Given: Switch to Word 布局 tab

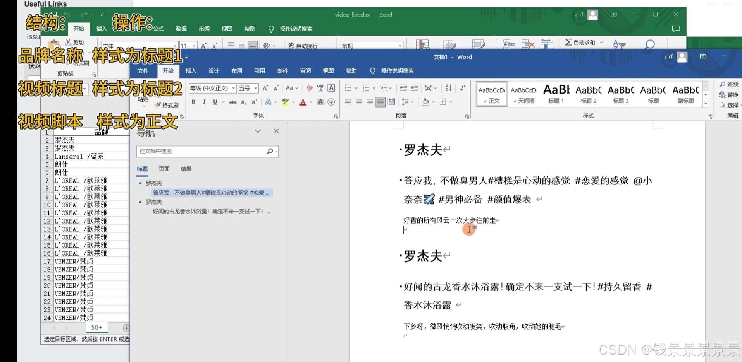Looking at the screenshot, I should [x=237, y=71].
